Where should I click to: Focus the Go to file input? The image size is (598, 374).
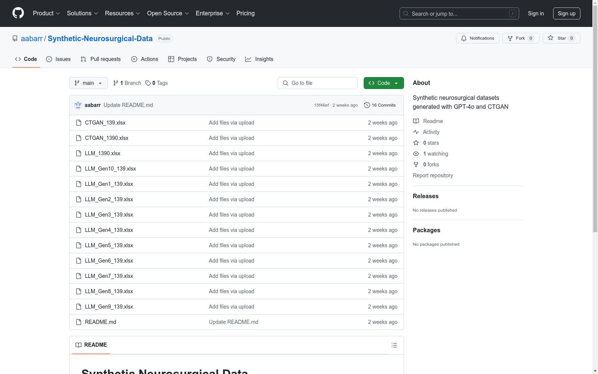click(318, 83)
